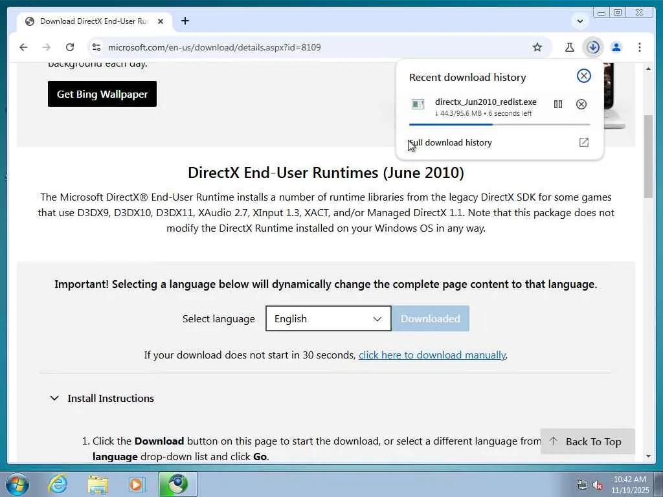View site information icon in address bar
663x497 pixels.
pos(96,47)
